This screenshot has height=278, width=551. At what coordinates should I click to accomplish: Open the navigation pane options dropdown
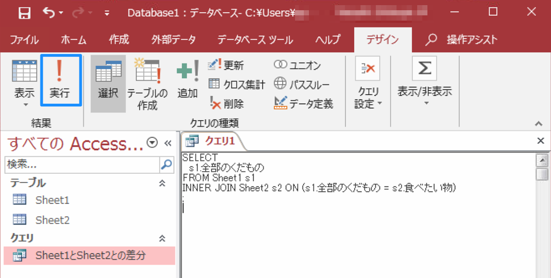152,143
